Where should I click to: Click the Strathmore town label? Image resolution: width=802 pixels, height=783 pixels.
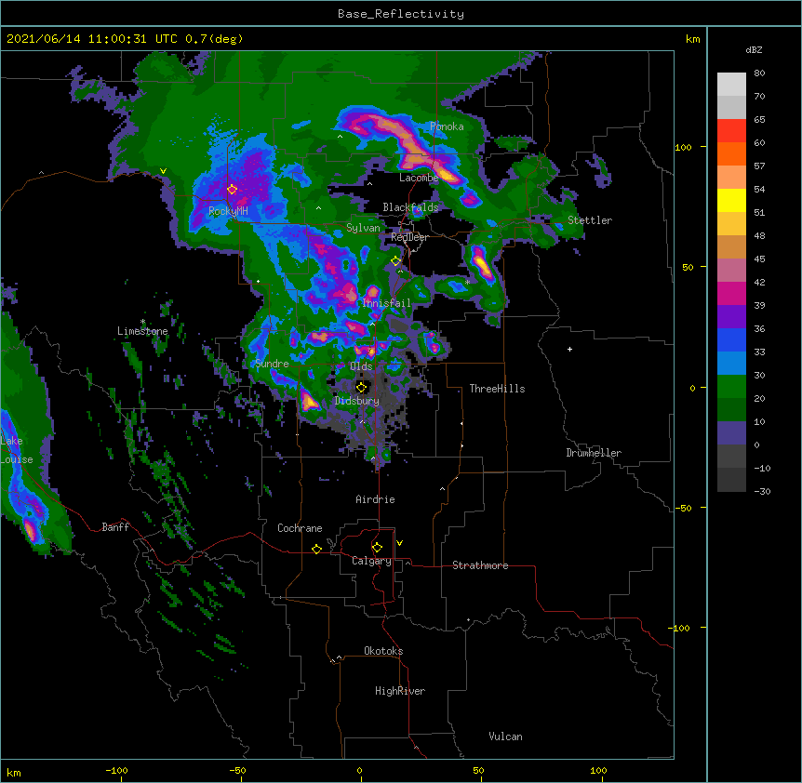[480, 565]
